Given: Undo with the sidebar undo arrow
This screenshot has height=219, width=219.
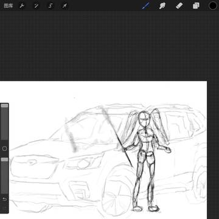Looking at the screenshot, I should coord(4,199).
